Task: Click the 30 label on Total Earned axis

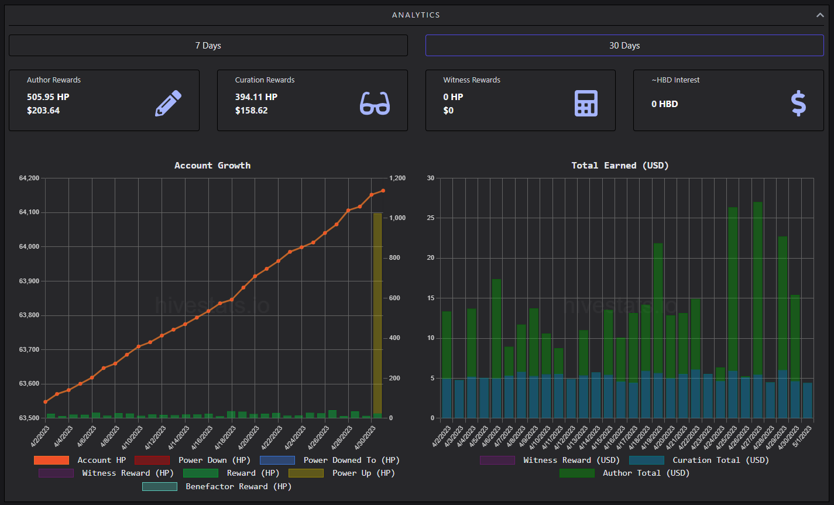Action: (431, 178)
